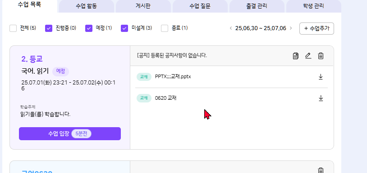Uncheck the 미설계 (3) filter
The height and width of the screenshot is (173, 367).
point(124,28)
